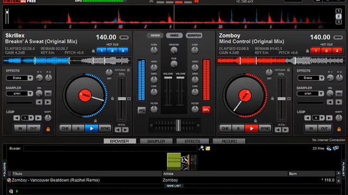Set right deck loop IN point
Image resolution: width=348 pixels, height=195 pixels.
coord(311,128)
